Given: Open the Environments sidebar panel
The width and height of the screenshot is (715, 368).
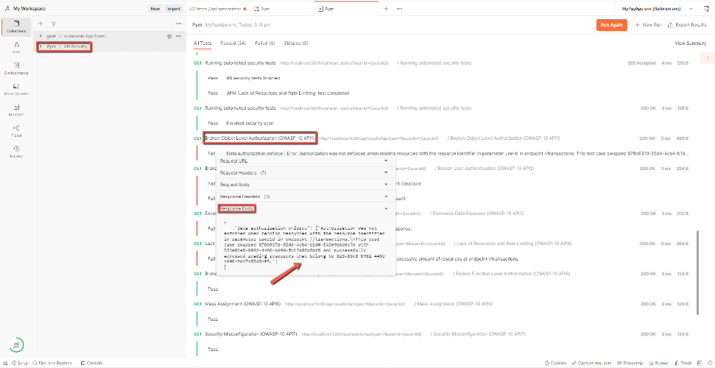Looking at the screenshot, I should click(16, 68).
